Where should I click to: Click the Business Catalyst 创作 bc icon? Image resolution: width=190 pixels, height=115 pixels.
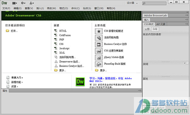[x=99, y=44]
